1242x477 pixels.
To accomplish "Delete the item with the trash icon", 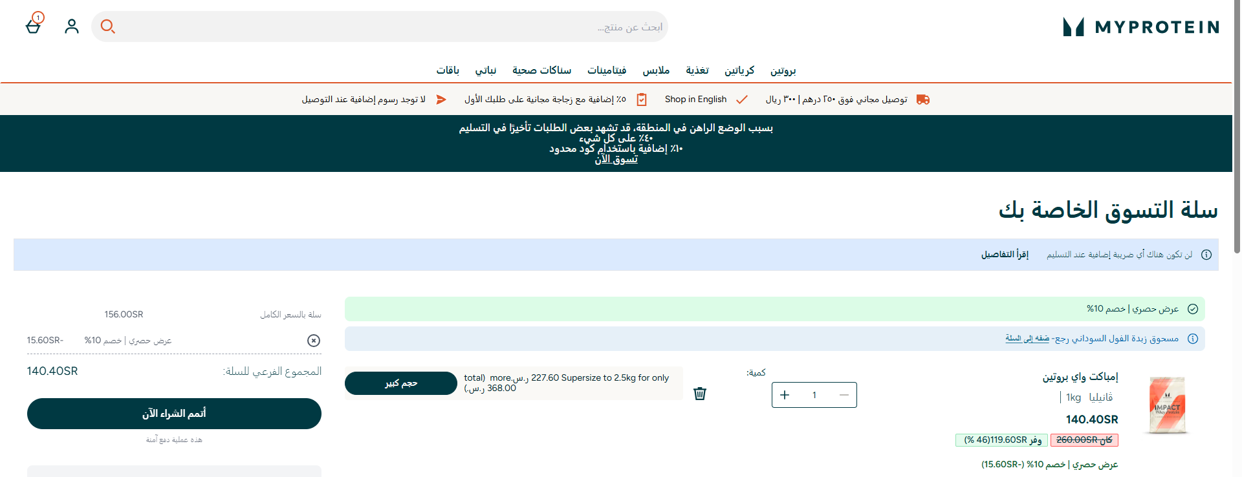I will (700, 394).
